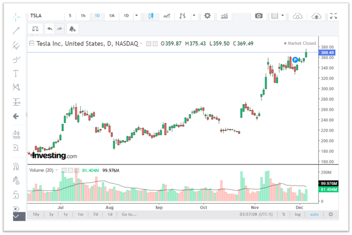
Task: Select the pitchfork drawing tool
Action: point(16,45)
